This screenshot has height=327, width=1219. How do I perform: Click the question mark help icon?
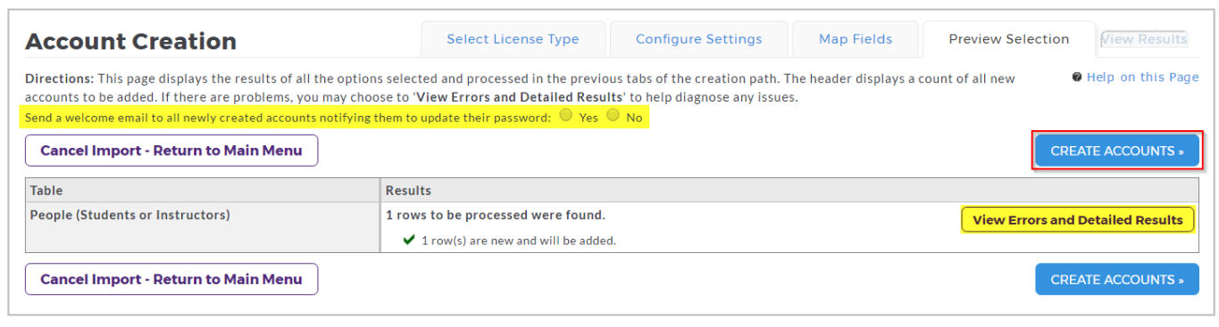1078,78
